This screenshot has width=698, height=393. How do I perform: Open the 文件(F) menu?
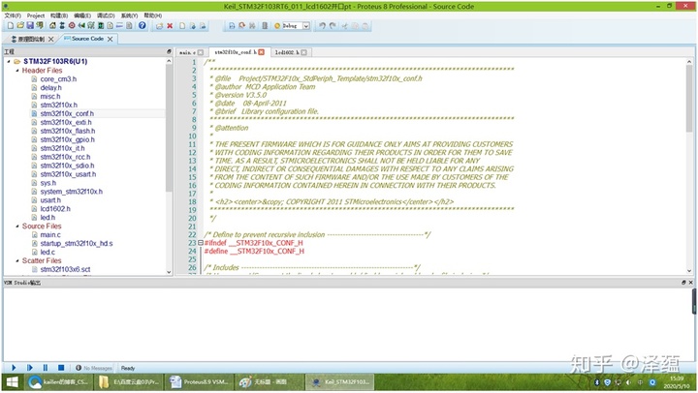[13, 15]
